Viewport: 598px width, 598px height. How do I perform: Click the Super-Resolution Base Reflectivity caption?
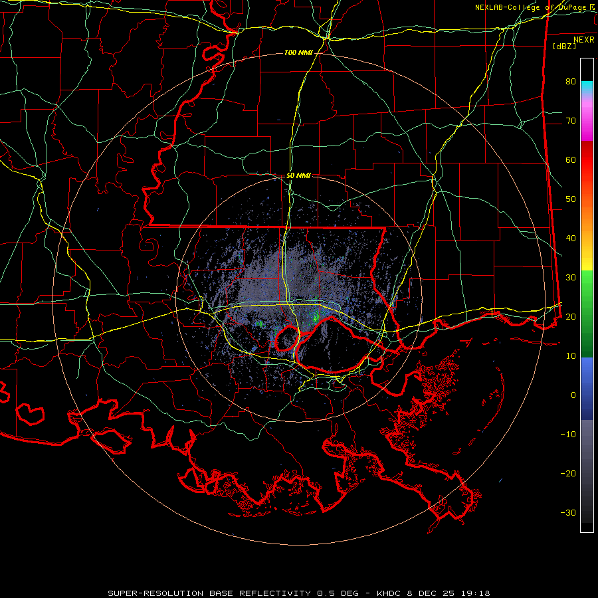298,593
